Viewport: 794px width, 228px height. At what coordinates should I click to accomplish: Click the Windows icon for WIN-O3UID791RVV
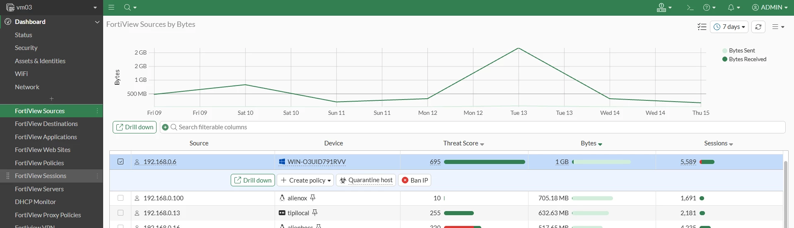click(x=282, y=161)
